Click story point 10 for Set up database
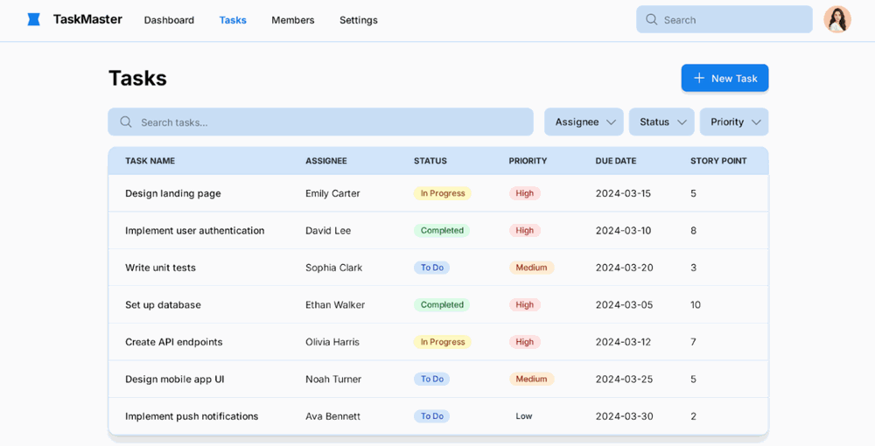The width and height of the screenshot is (875, 446). coord(696,305)
